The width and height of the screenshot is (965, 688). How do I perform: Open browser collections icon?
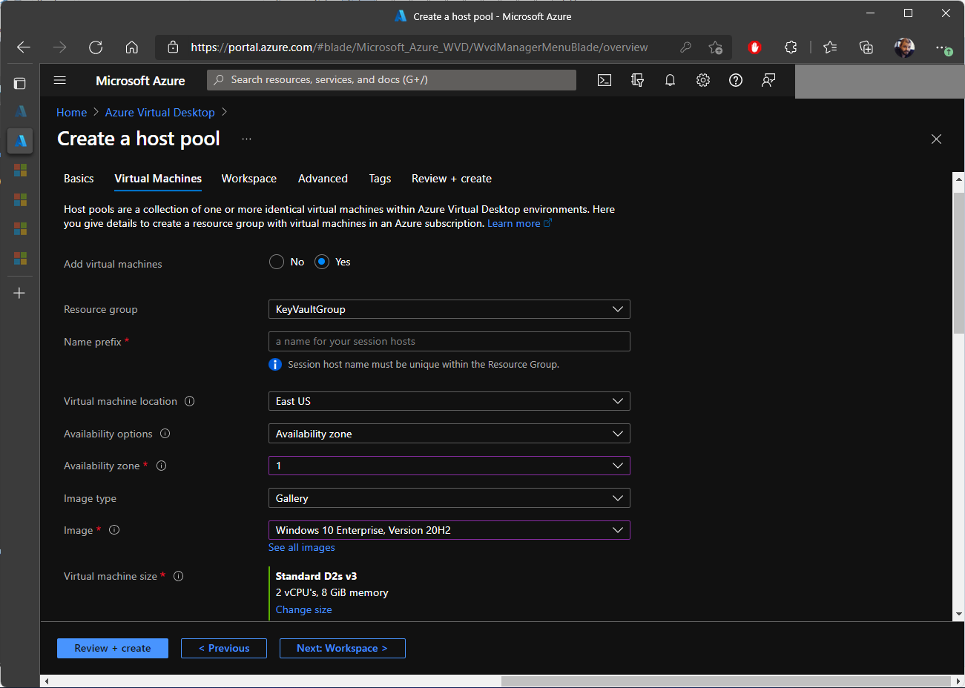[866, 47]
